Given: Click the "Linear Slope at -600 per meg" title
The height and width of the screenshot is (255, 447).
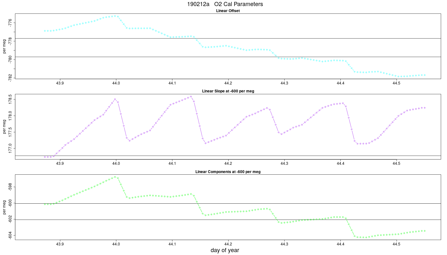Looking at the screenshot, I should (x=228, y=91).
